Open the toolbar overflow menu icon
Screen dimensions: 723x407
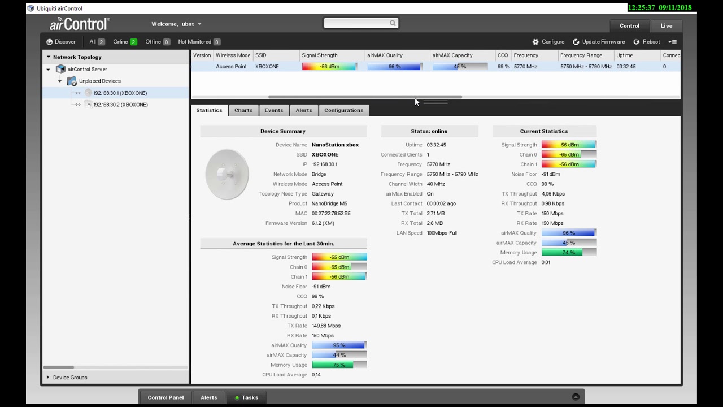[672, 42]
